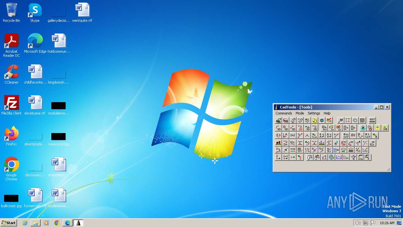Image resolution: width=403 pixels, height=227 pixels.
Task: Maximize the CadTools window
Action: (381, 107)
